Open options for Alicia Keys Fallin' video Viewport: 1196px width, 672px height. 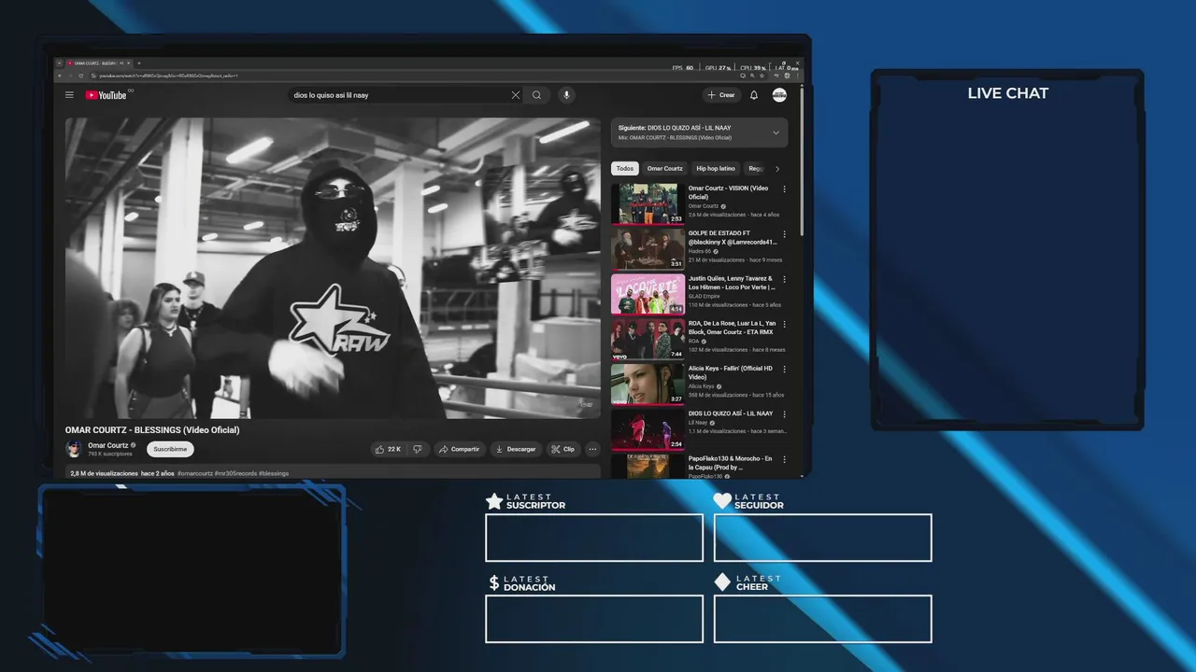pyautogui.click(x=784, y=369)
